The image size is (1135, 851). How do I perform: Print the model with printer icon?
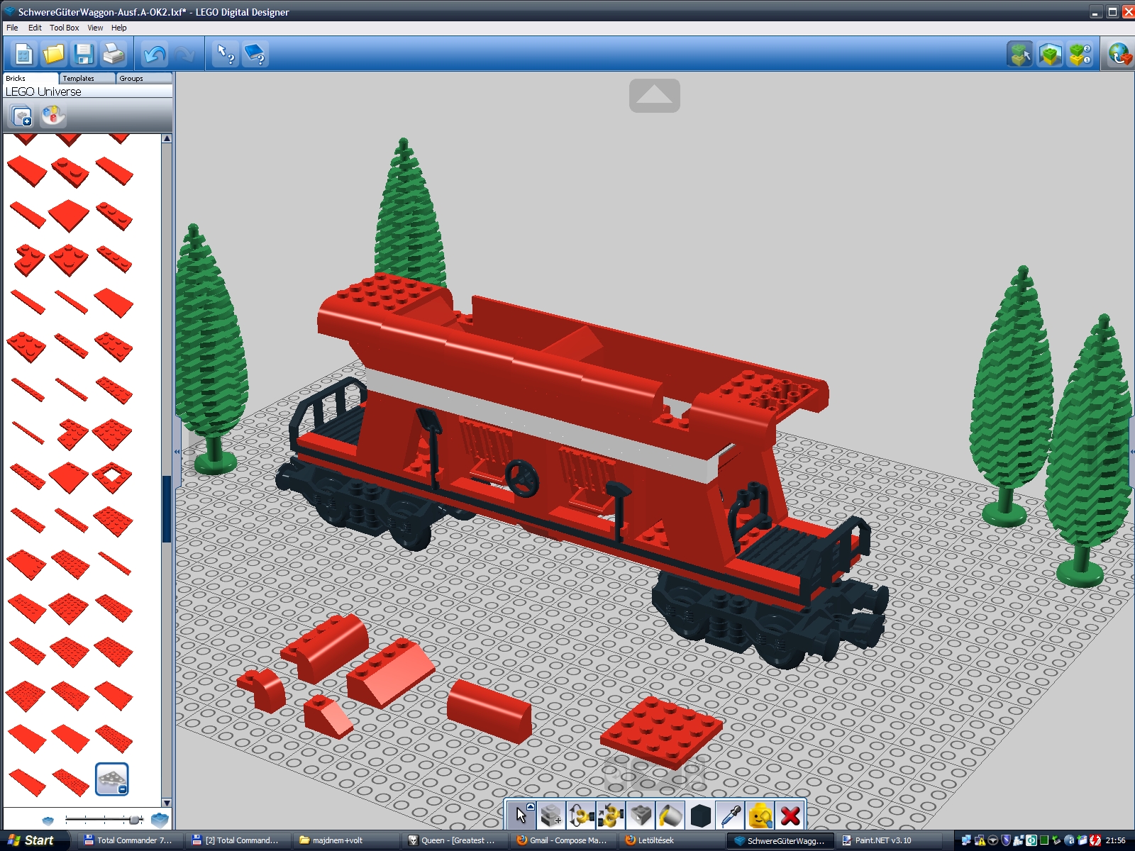pyautogui.click(x=113, y=54)
